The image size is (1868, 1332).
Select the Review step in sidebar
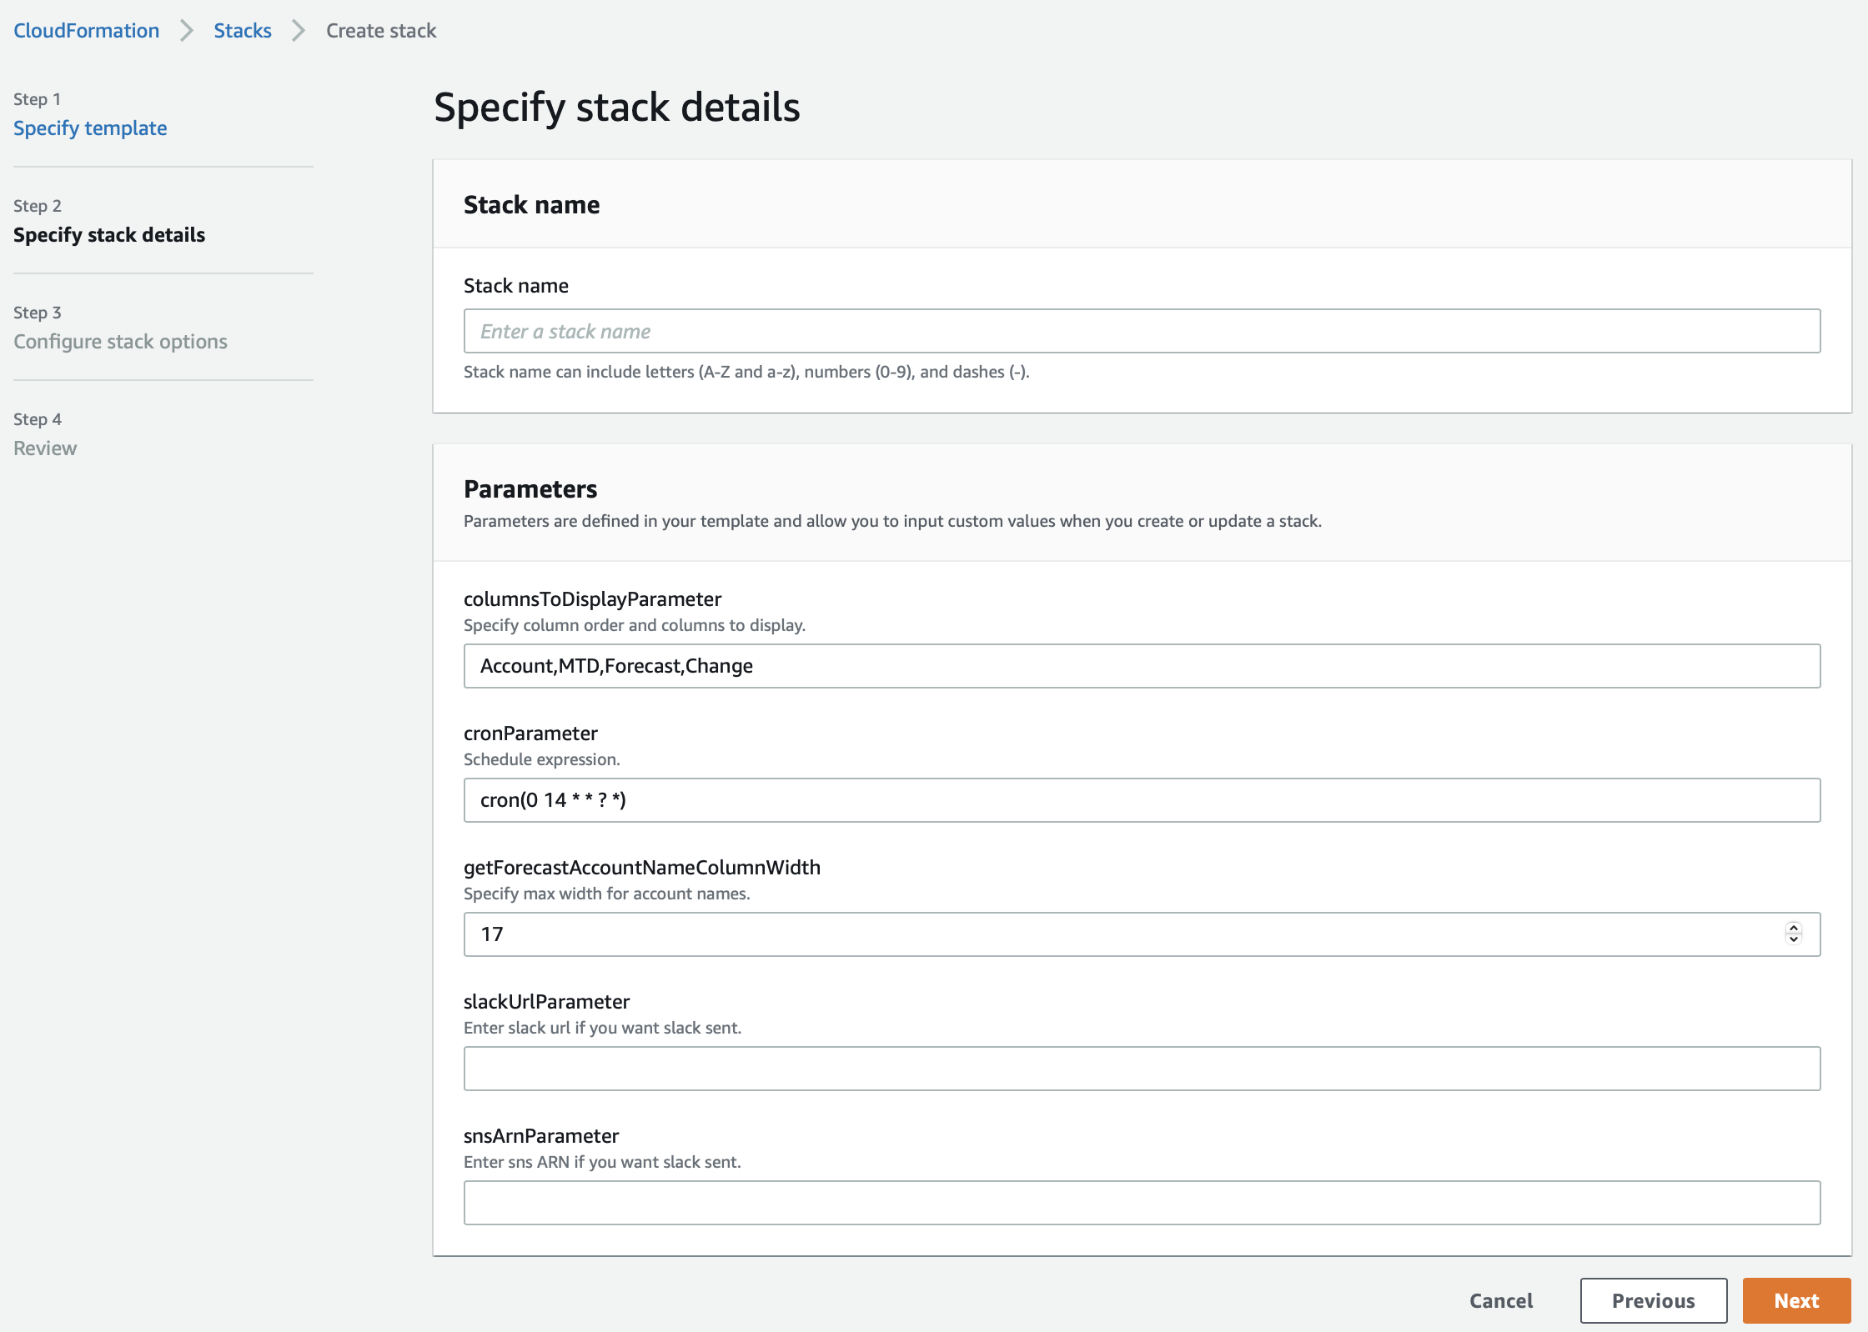point(45,448)
